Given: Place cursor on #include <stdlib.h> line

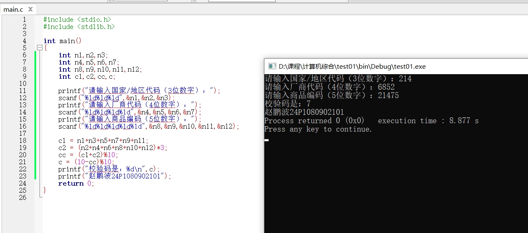Looking at the screenshot, I should click(x=79, y=26).
